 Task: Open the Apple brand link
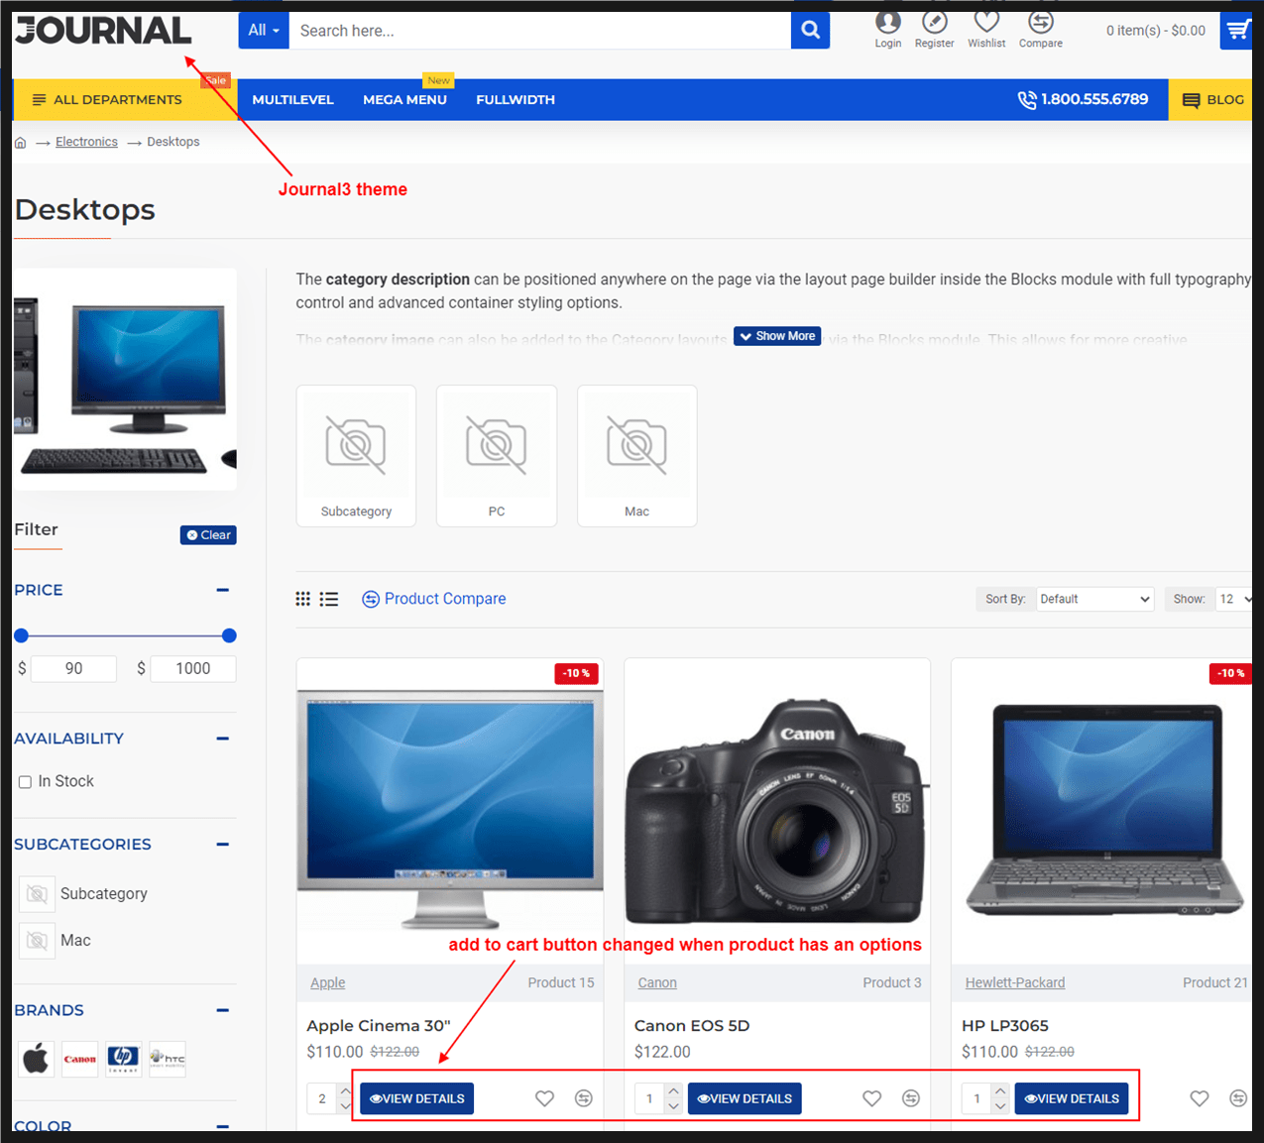coord(327,982)
